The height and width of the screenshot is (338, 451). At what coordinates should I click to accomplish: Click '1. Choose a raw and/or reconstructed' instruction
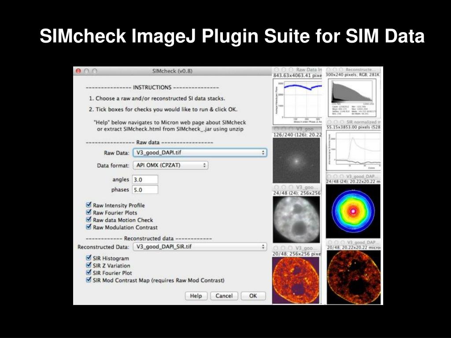[157, 98]
